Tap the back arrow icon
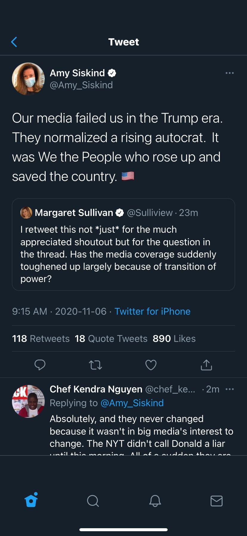 pos(14,42)
